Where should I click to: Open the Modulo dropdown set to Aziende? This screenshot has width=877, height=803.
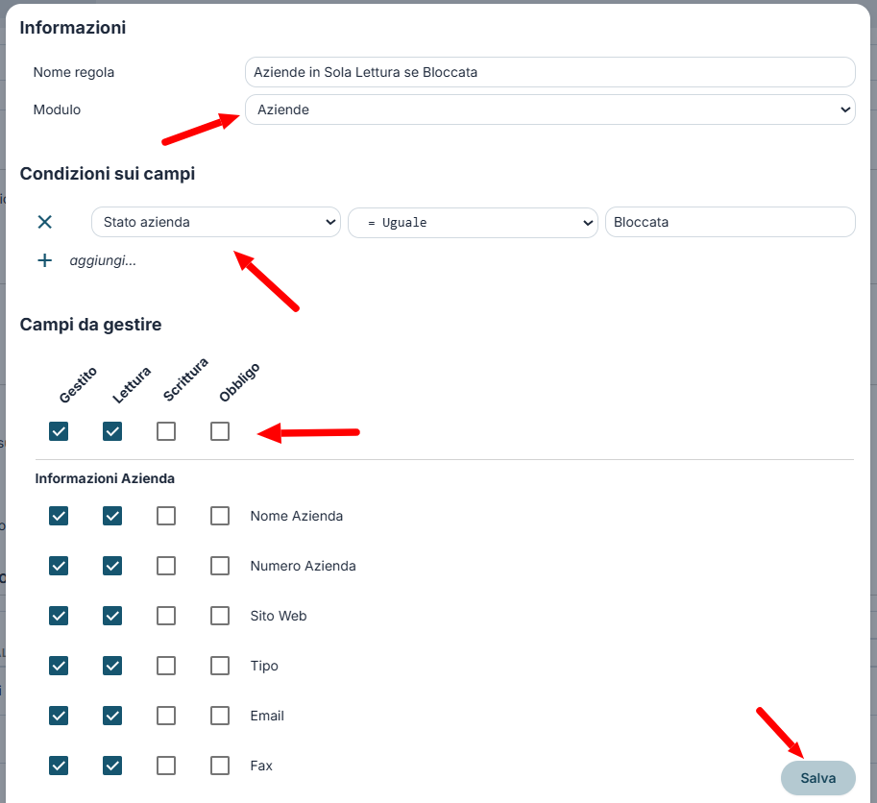click(x=549, y=109)
